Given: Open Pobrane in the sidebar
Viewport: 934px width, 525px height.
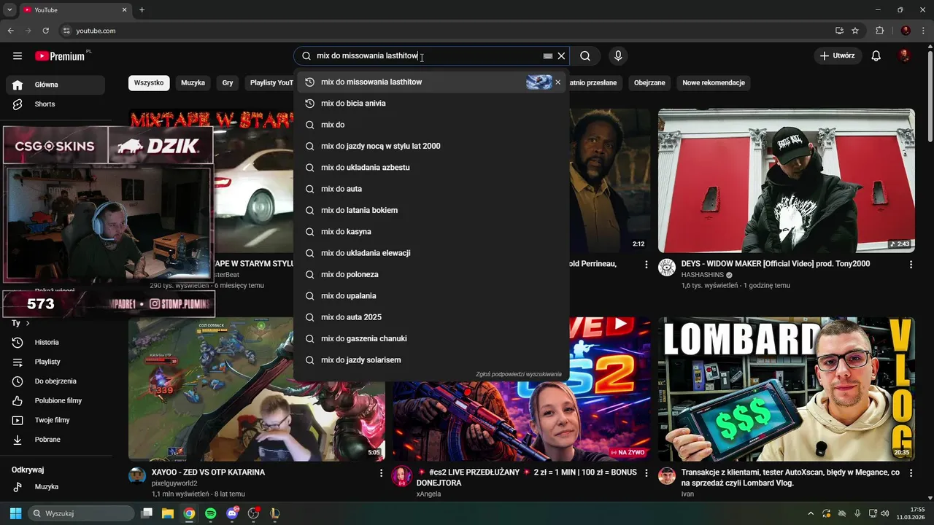Looking at the screenshot, I should [55, 440].
